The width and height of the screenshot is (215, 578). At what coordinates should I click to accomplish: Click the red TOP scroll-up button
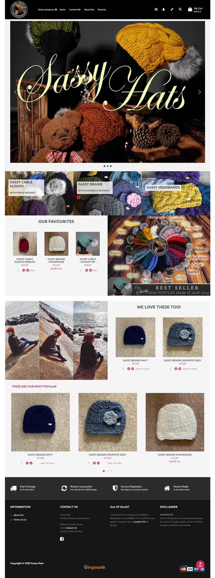click(x=200, y=565)
